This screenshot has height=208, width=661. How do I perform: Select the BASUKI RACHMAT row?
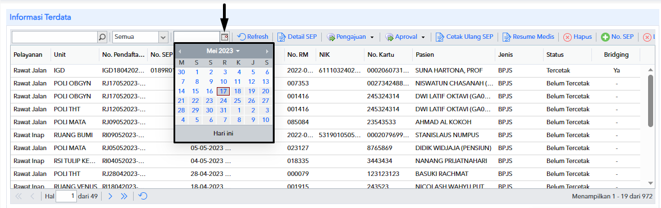pyautogui.click(x=325, y=174)
